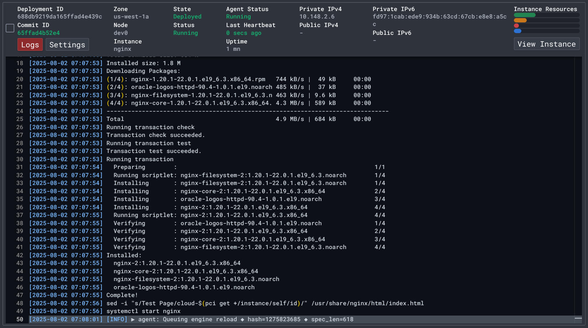This screenshot has width=588, height=328.
Task: Click log line 26 'Running transaction check'
Action: pyautogui.click(x=150, y=127)
